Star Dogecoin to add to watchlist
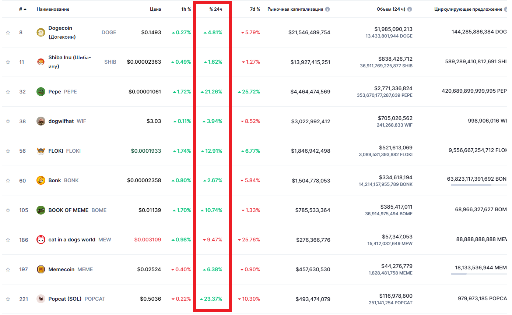The width and height of the screenshot is (512, 315). tap(8, 32)
